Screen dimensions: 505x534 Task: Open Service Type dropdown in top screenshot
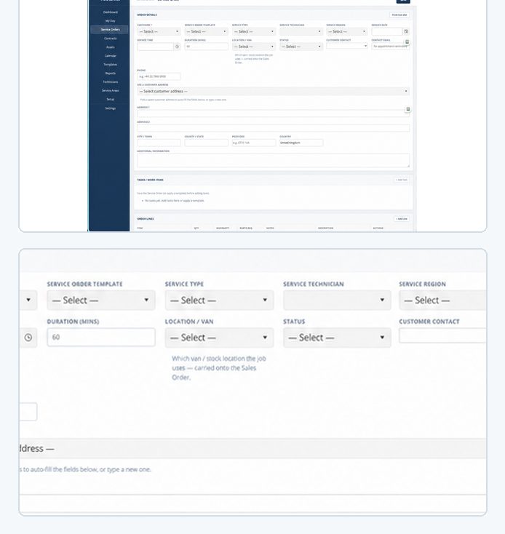254,31
